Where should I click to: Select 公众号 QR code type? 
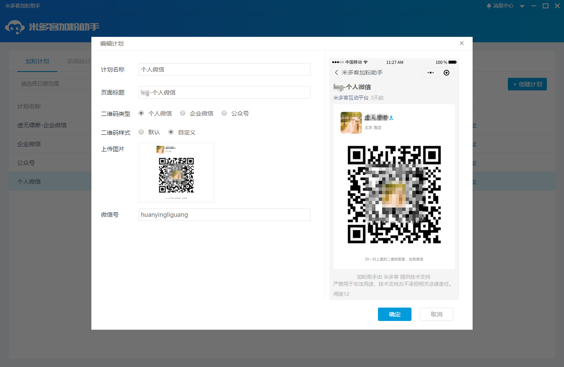[224, 113]
